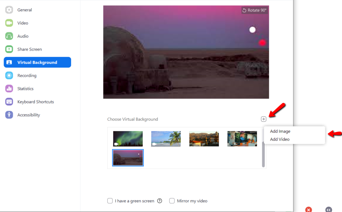Choose 'Add Video' from the popup menu

(x=280, y=139)
